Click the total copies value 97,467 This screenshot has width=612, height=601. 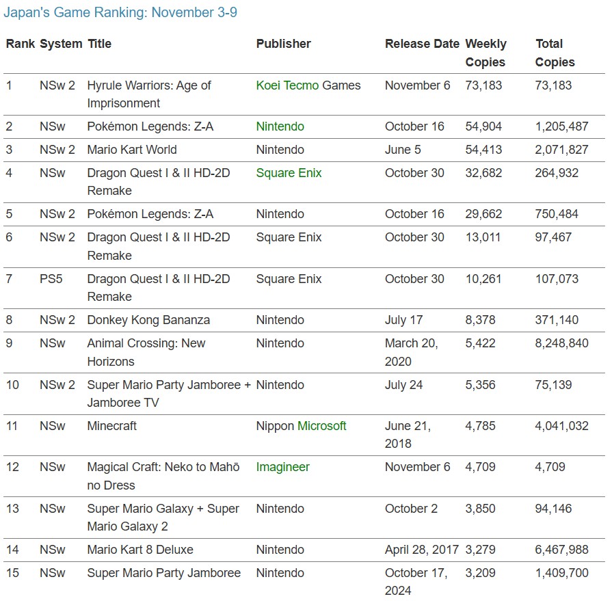553,237
